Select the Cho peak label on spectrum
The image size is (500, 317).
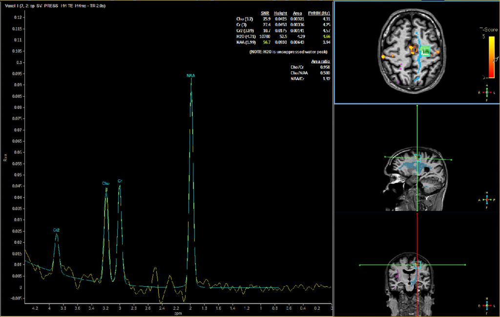pos(105,183)
